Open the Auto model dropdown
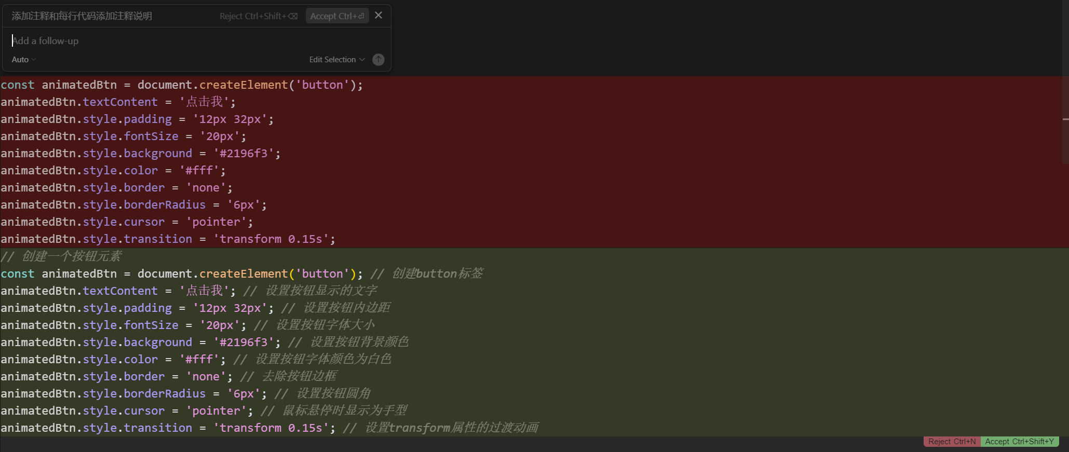Viewport: 1069px width, 452px height. click(23, 60)
